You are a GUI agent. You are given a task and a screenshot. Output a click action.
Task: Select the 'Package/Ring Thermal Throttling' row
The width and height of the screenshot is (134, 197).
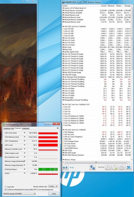pyautogui.click(x=97, y=100)
